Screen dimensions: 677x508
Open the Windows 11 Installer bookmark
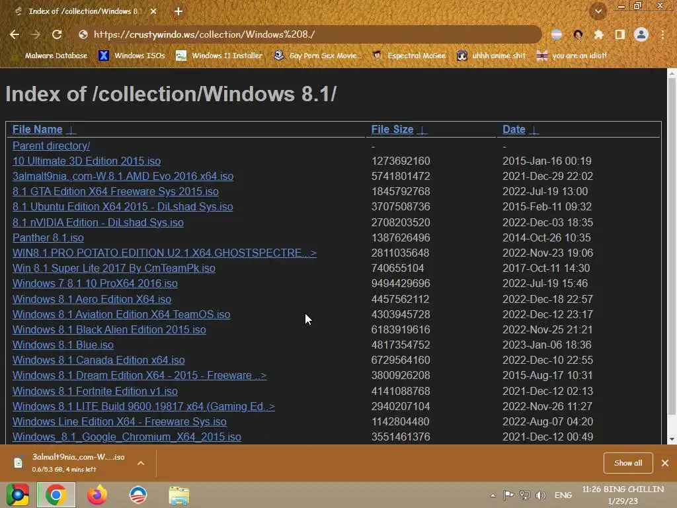(x=219, y=56)
